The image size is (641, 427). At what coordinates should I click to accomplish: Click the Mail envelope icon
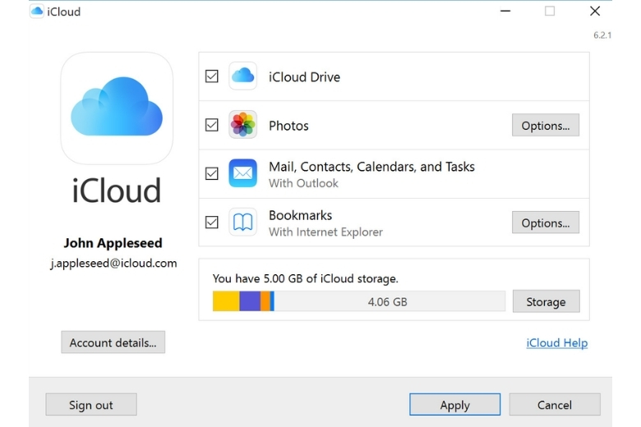pos(242,173)
